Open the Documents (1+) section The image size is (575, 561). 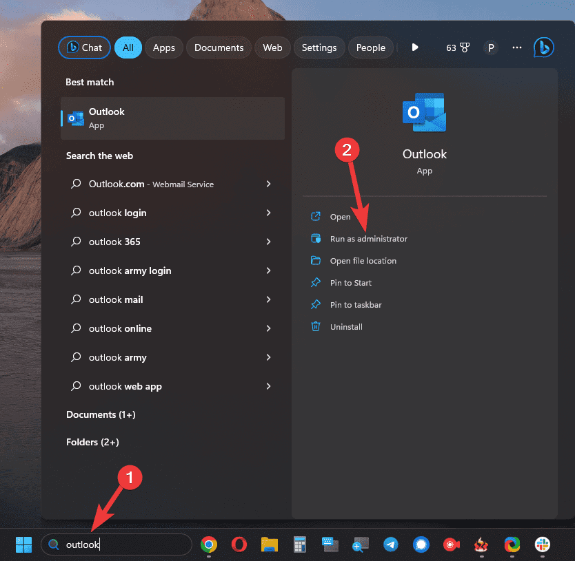(x=101, y=414)
